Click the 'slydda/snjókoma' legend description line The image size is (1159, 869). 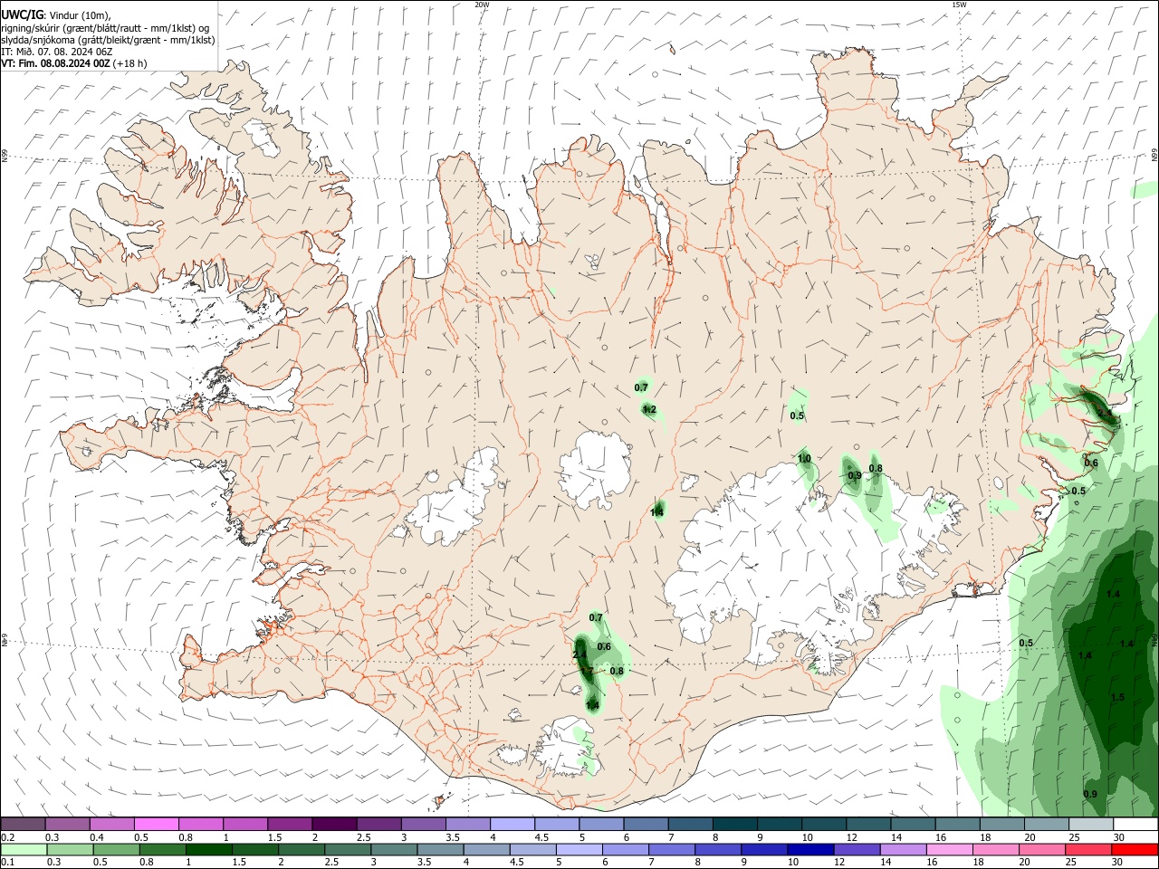pos(109,40)
